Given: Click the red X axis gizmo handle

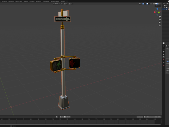Looking at the screenshot, I should pos(155,12).
